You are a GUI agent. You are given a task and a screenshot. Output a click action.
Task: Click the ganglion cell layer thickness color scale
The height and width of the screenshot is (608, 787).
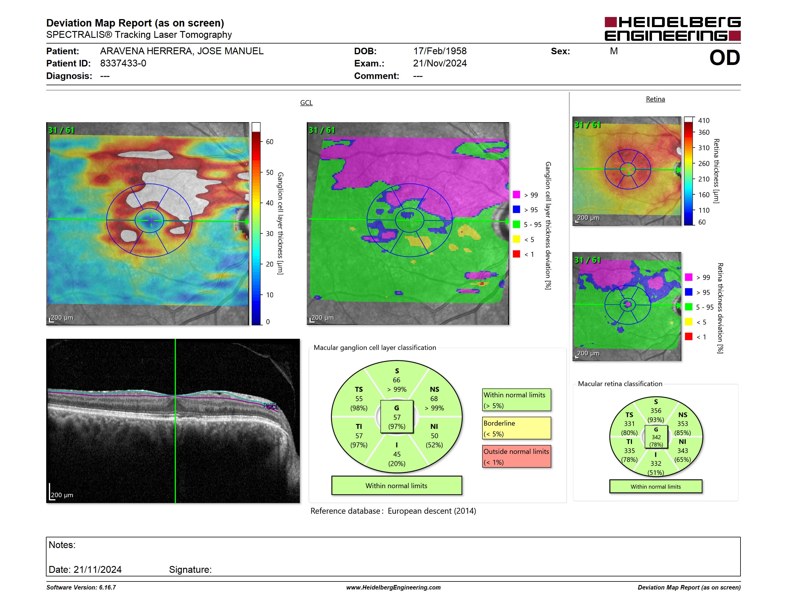[256, 224]
